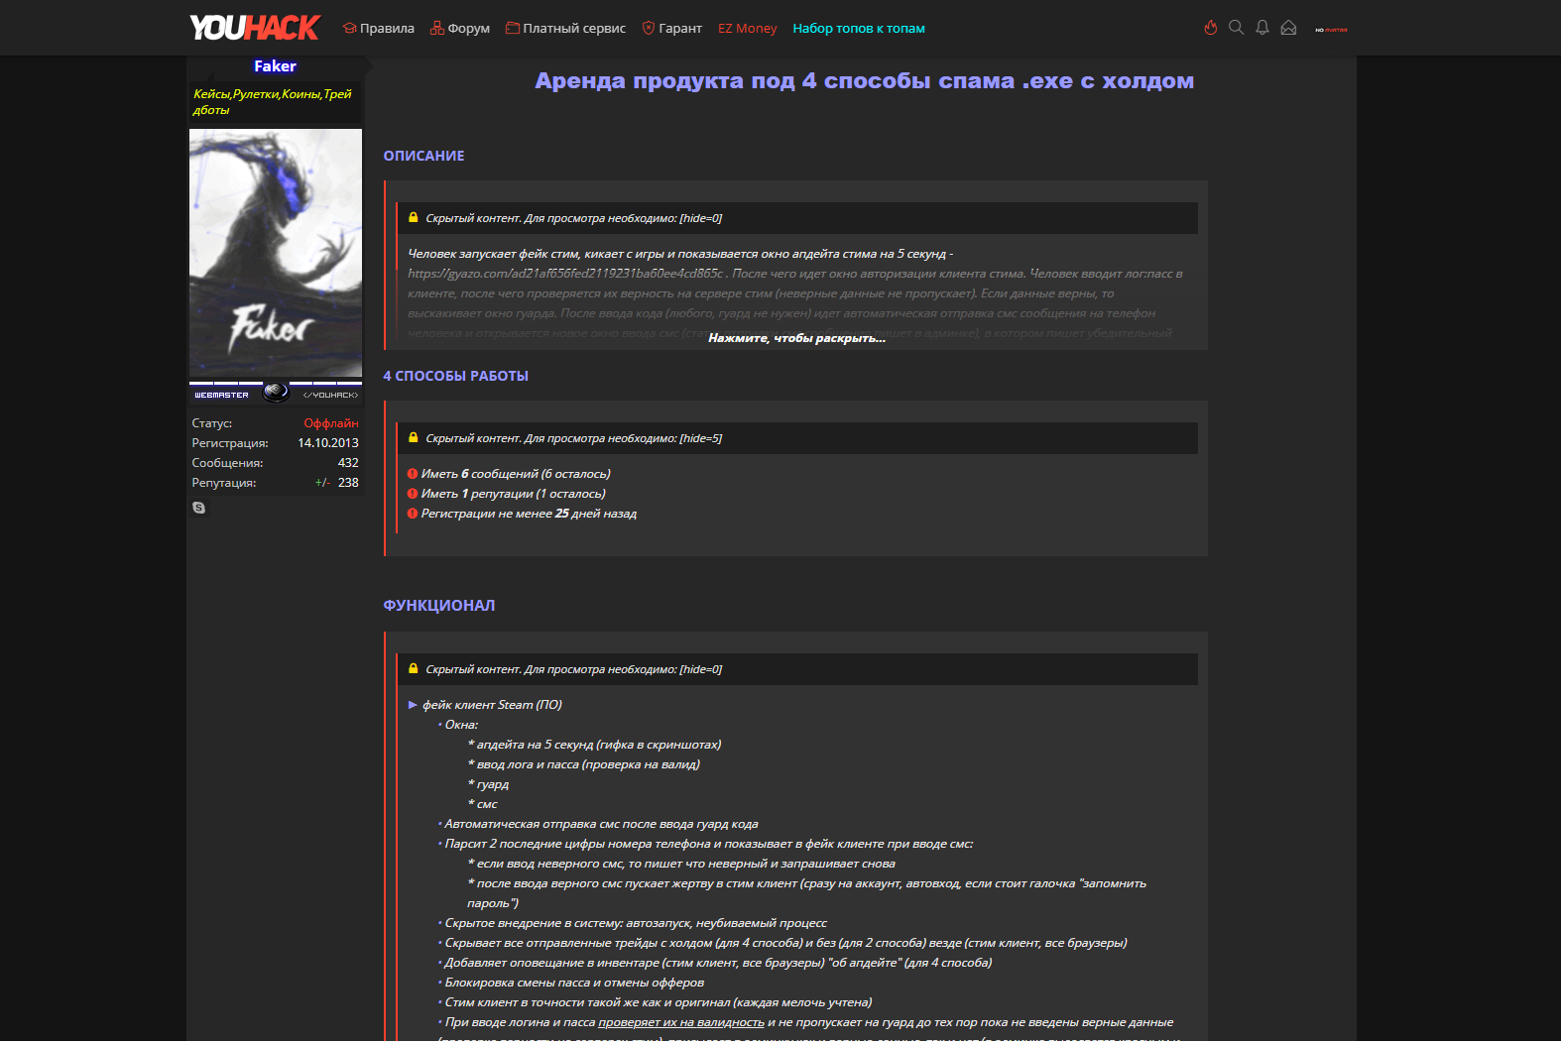Open search with the magnifier icon

(1236, 28)
